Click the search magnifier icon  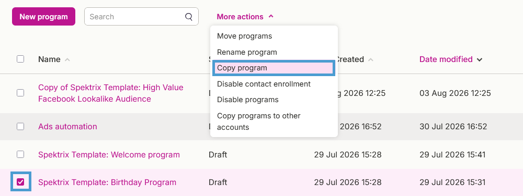pyautogui.click(x=189, y=17)
